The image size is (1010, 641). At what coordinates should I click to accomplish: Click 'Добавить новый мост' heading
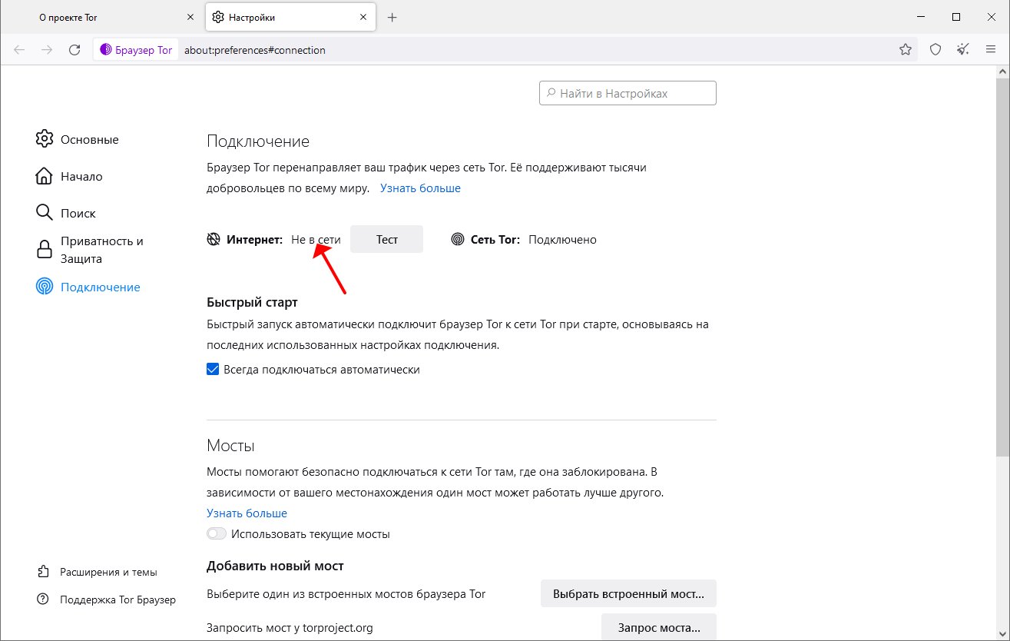pos(275,566)
